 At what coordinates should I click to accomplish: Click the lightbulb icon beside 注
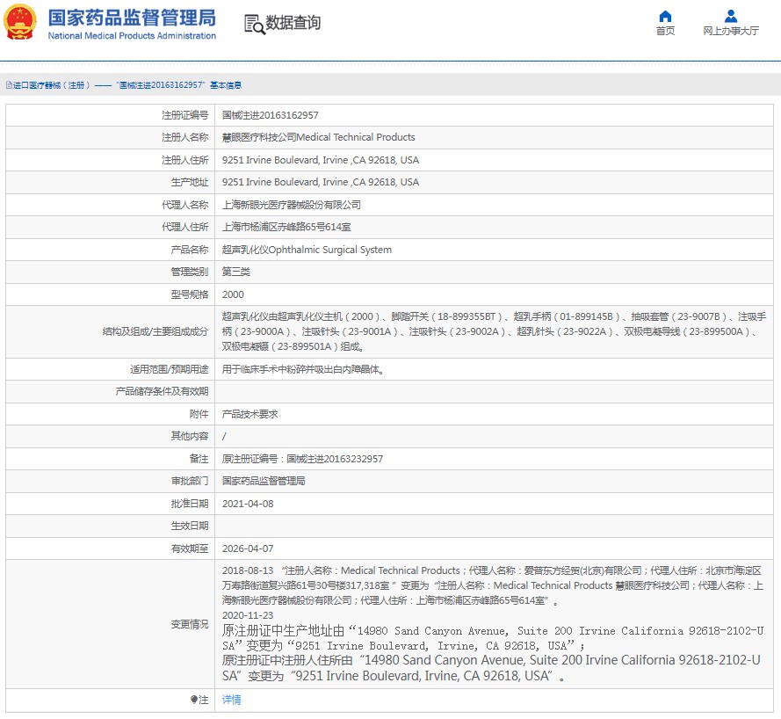click(x=194, y=700)
